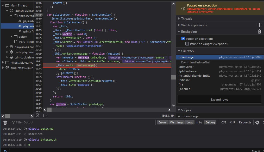Select gs.js file in sources tree
Viewport: 264px width, 152px height.
(x=26, y=21)
